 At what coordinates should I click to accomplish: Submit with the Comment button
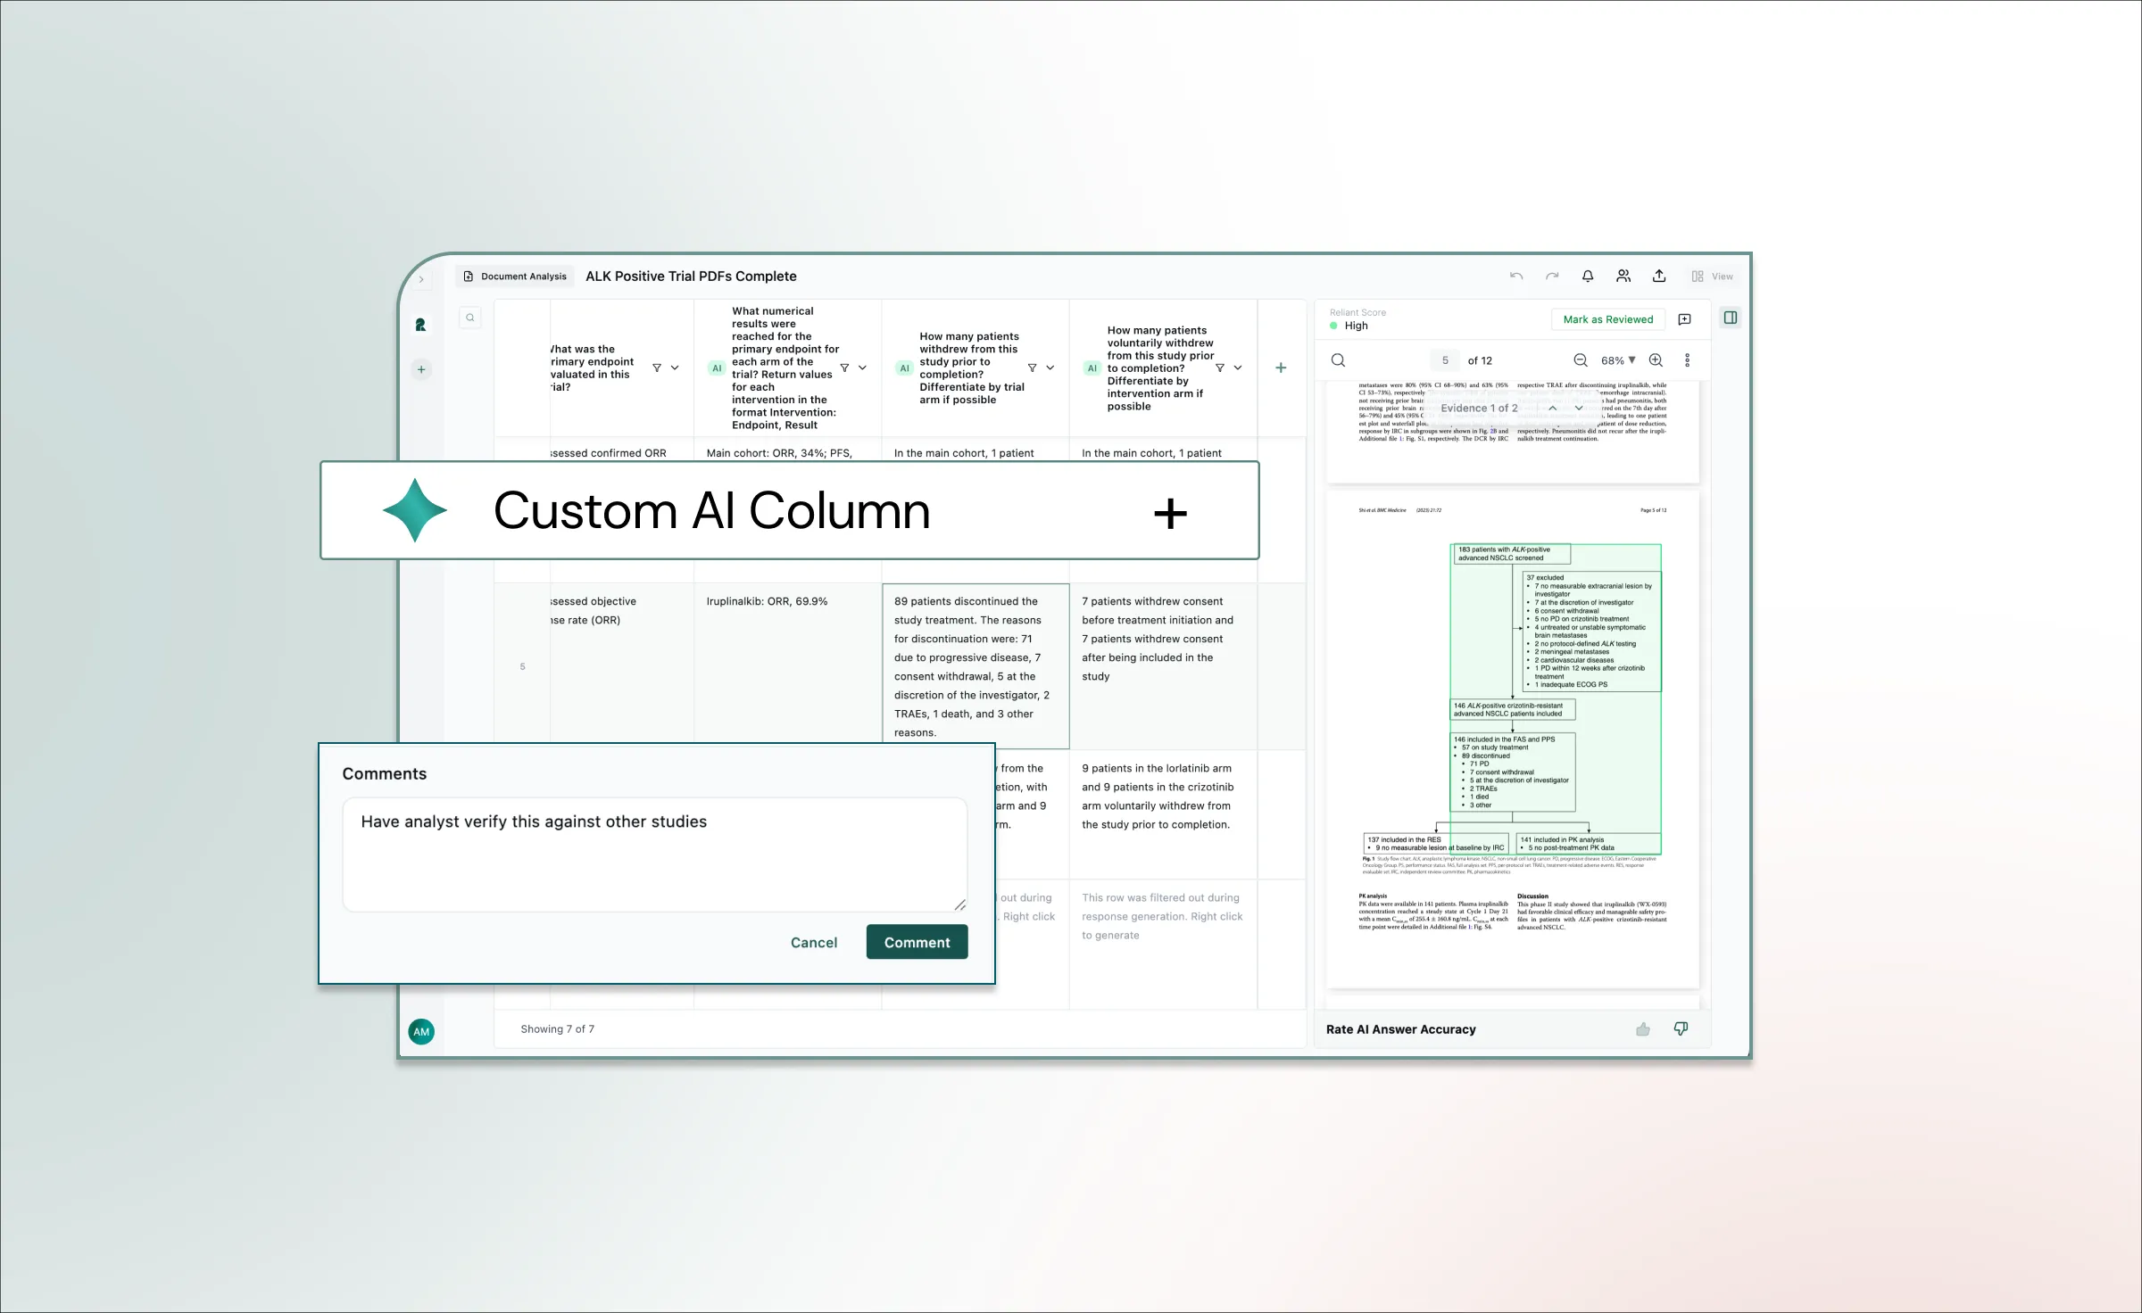pyautogui.click(x=917, y=942)
